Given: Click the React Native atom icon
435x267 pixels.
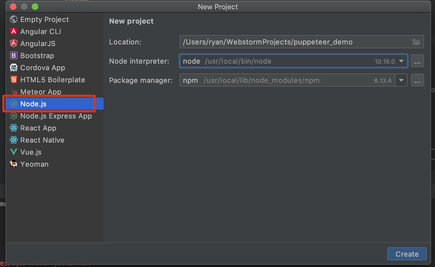Looking at the screenshot, I should [14, 140].
